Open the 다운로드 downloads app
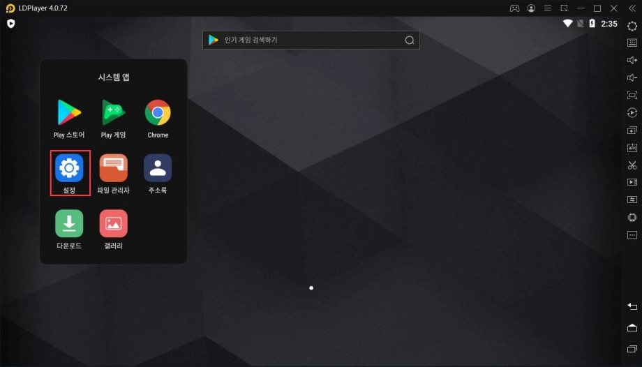This screenshot has height=367, width=642. [69, 223]
